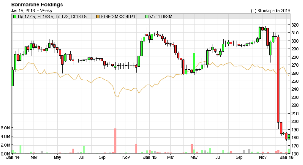Click the long red candlestick dropping to 200
The height and width of the screenshot is (165, 303).
coord(278,80)
